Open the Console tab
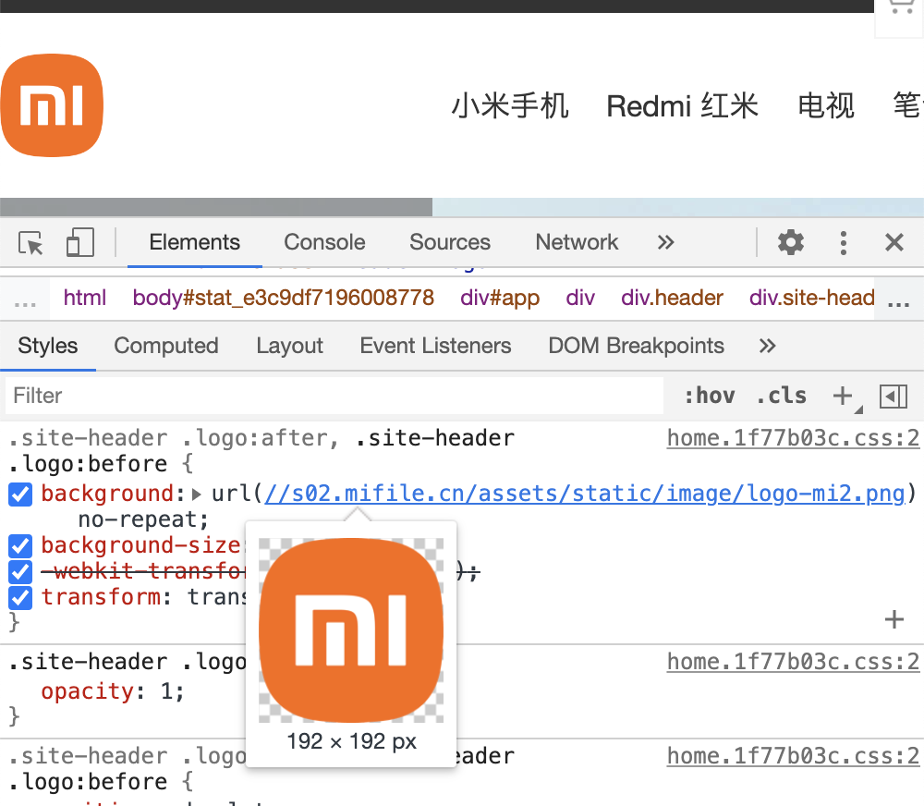Viewport: 924px width, 806px height. (324, 242)
